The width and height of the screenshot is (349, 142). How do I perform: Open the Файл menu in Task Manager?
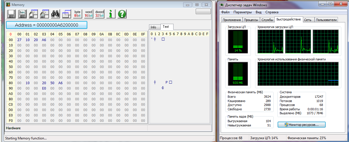pos(225,12)
